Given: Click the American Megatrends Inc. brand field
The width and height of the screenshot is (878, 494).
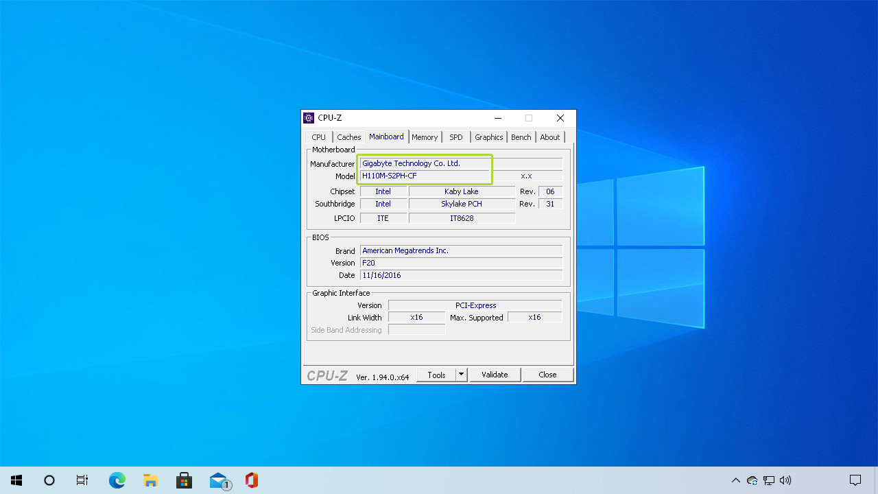Looking at the screenshot, I should [461, 250].
